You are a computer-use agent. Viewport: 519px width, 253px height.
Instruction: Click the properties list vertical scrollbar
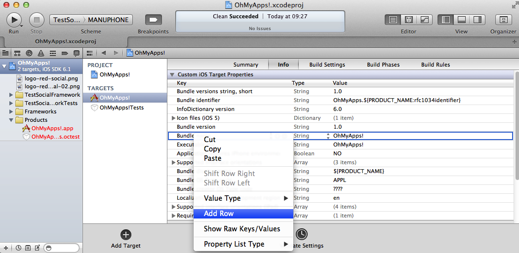[516, 126]
